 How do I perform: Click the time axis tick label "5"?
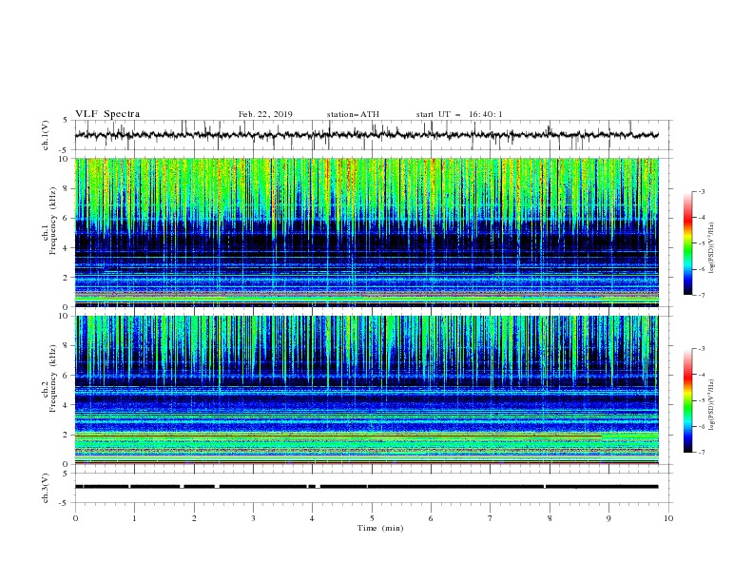click(x=372, y=518)
